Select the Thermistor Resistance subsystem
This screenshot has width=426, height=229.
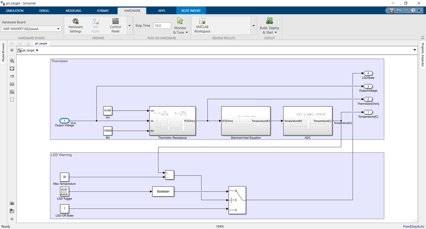(173, 120)
